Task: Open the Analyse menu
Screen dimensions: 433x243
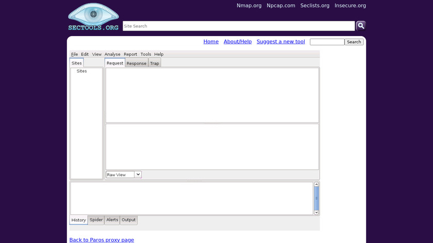Action: click(x=112, y=55)
